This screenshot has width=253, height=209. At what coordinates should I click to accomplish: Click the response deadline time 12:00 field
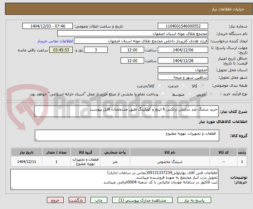(x=132, y=50)
